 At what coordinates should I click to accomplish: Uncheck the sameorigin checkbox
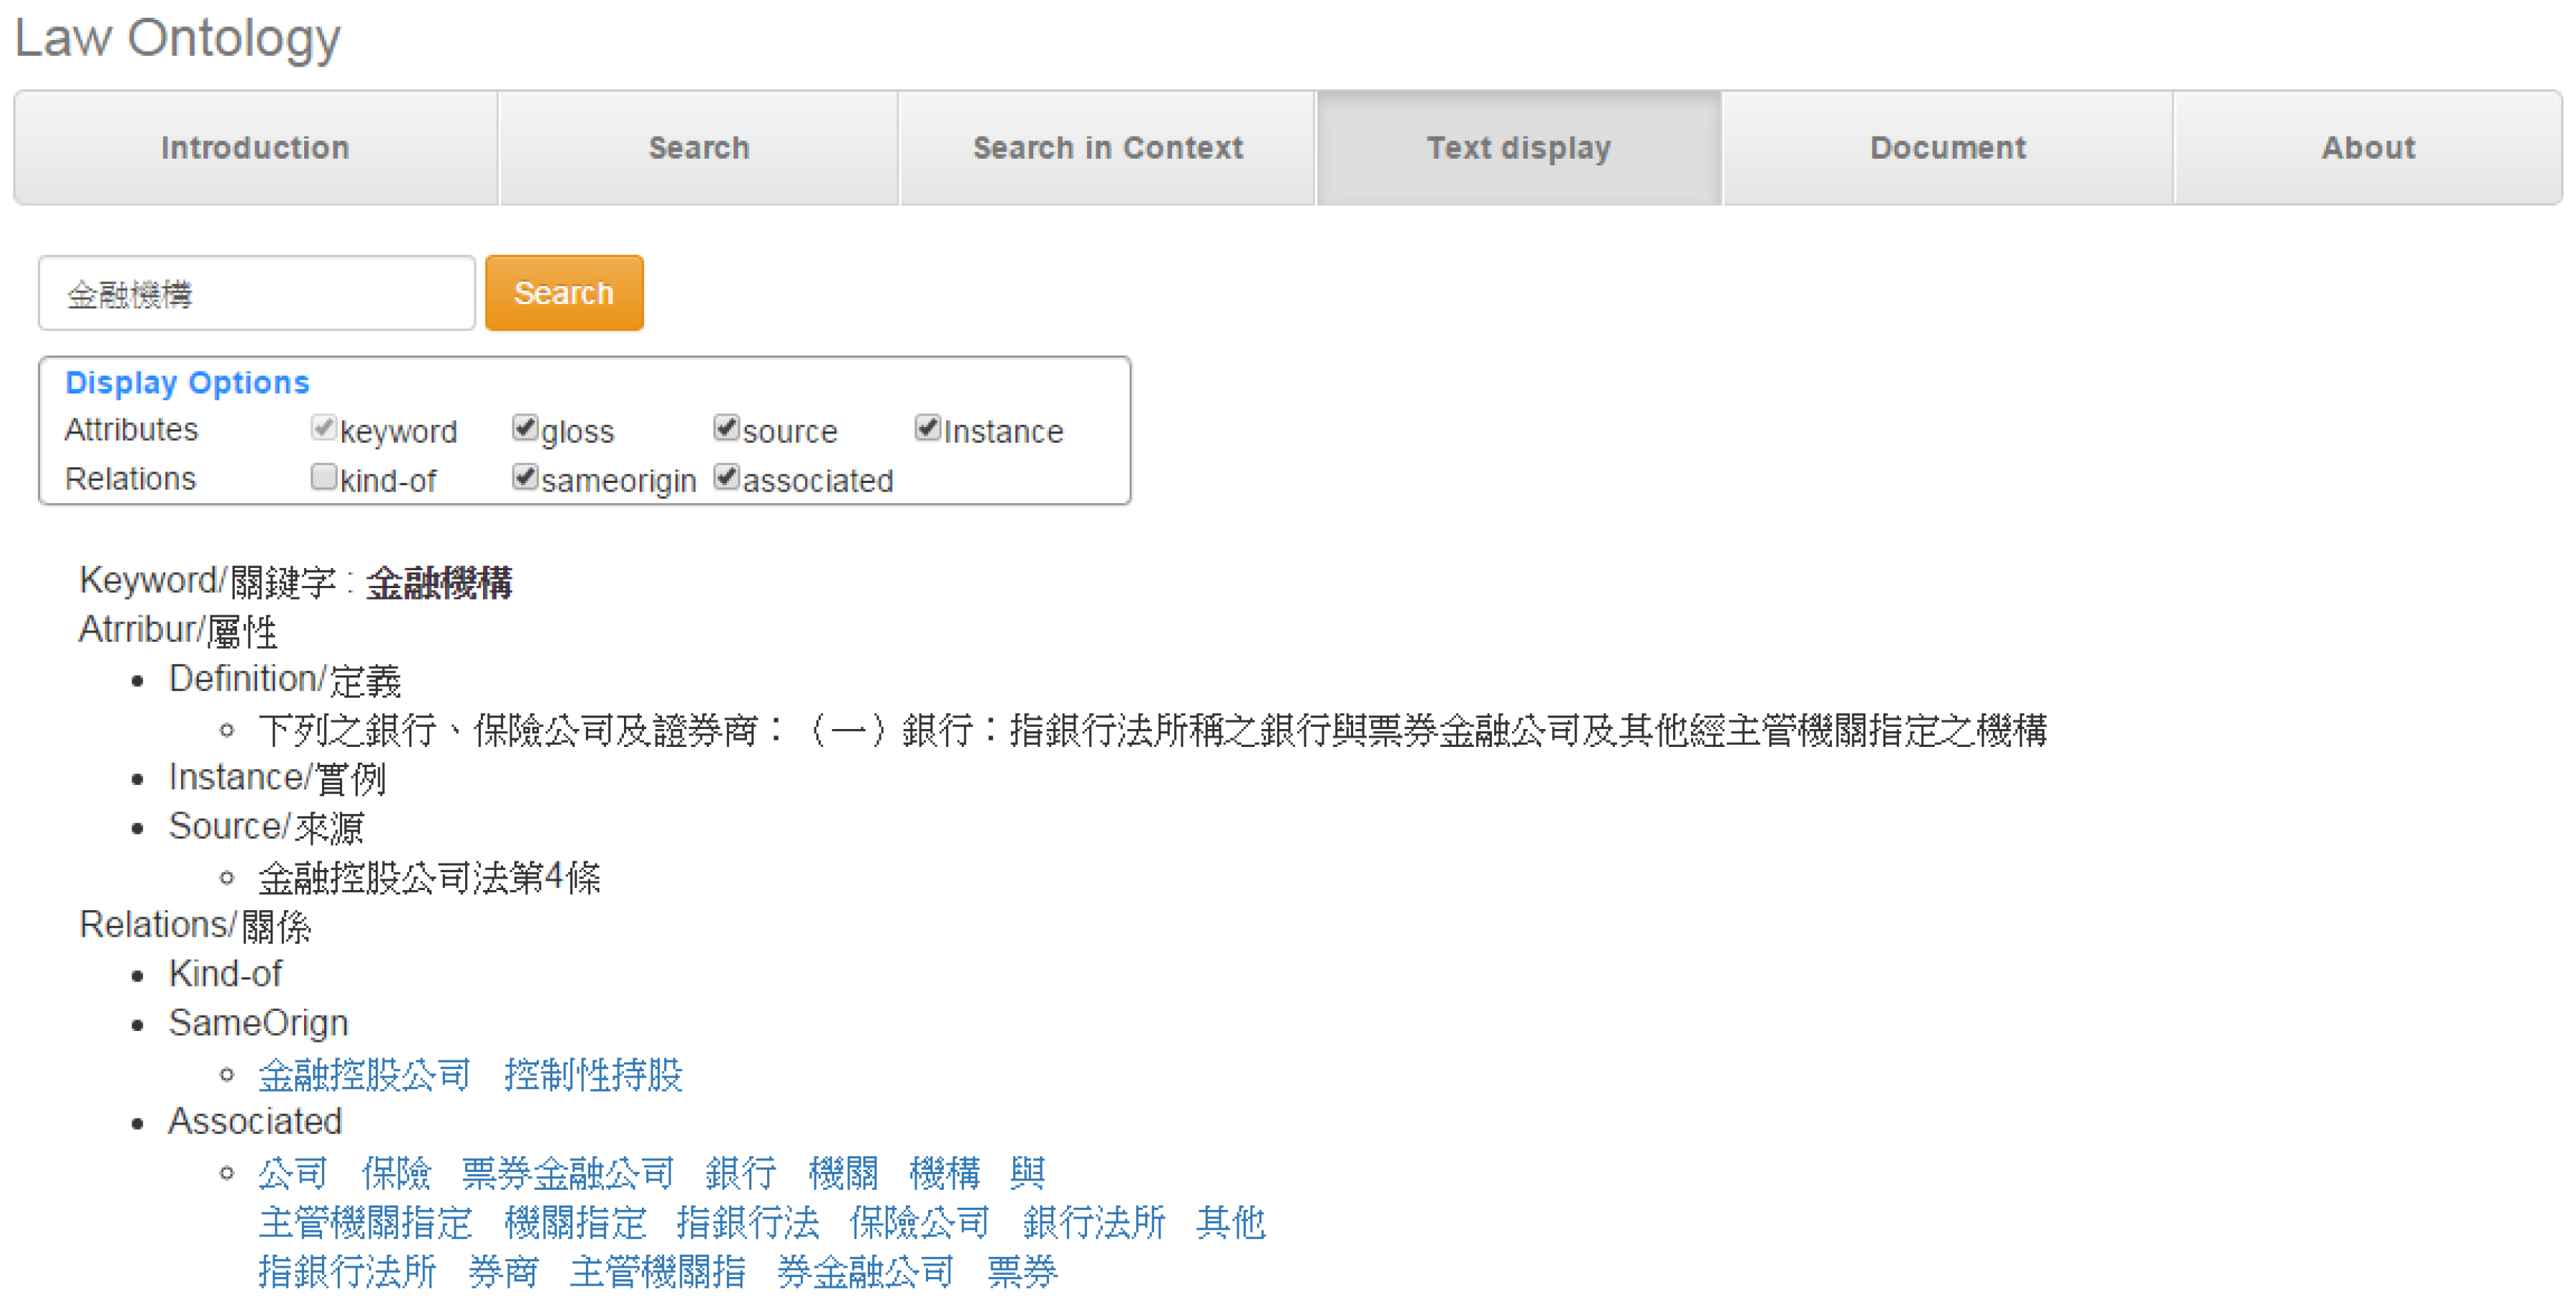click(524, 477)
